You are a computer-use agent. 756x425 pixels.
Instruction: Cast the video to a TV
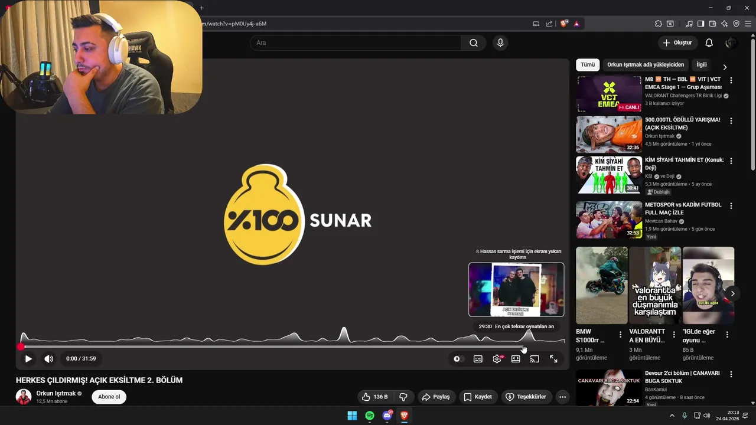(x=535, y=359)
